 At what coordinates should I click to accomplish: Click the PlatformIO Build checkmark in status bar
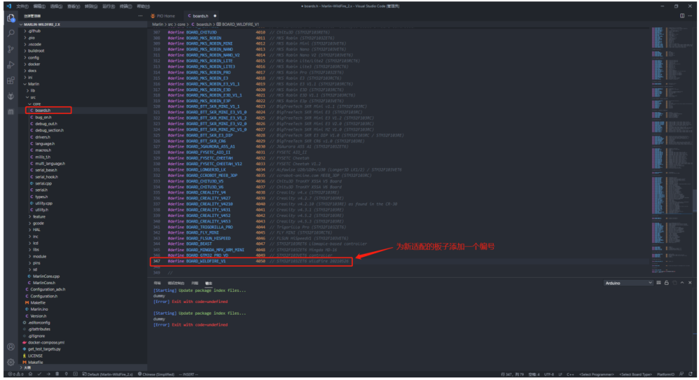click(x=39, y=374)
